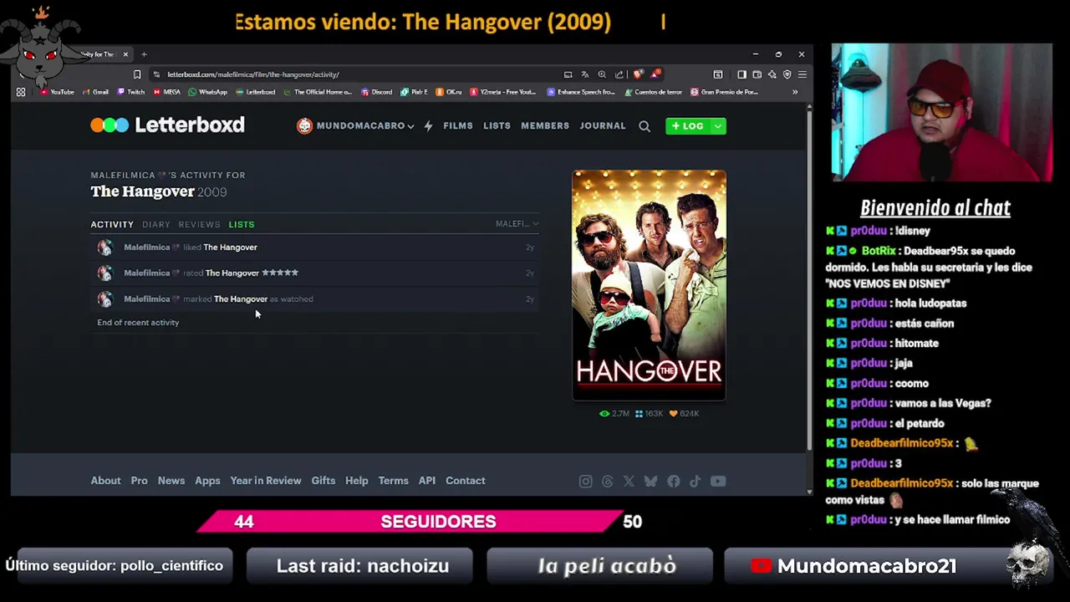The image size is (1070, 602).
Task: Open the Bluesky butterfly footer icon
Action: [650, 481]
